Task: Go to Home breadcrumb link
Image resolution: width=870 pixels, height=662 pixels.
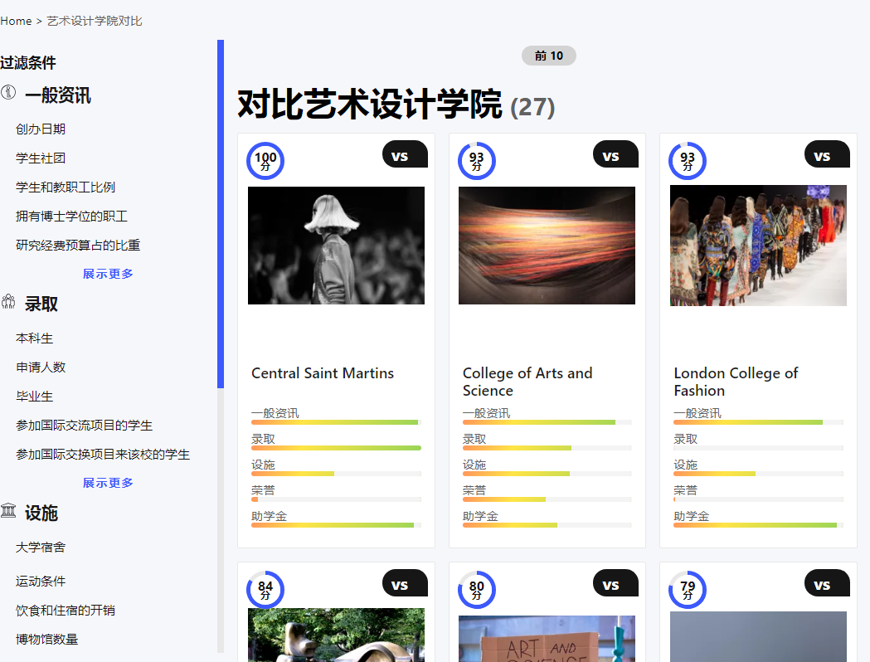Action: pos(16,21)
